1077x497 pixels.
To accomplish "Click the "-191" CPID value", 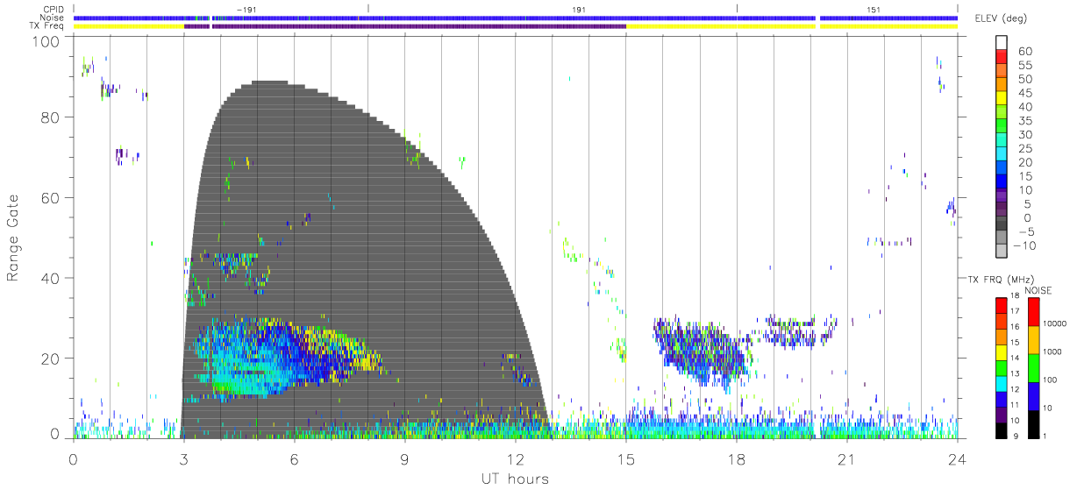I will [x=246, y=10].
